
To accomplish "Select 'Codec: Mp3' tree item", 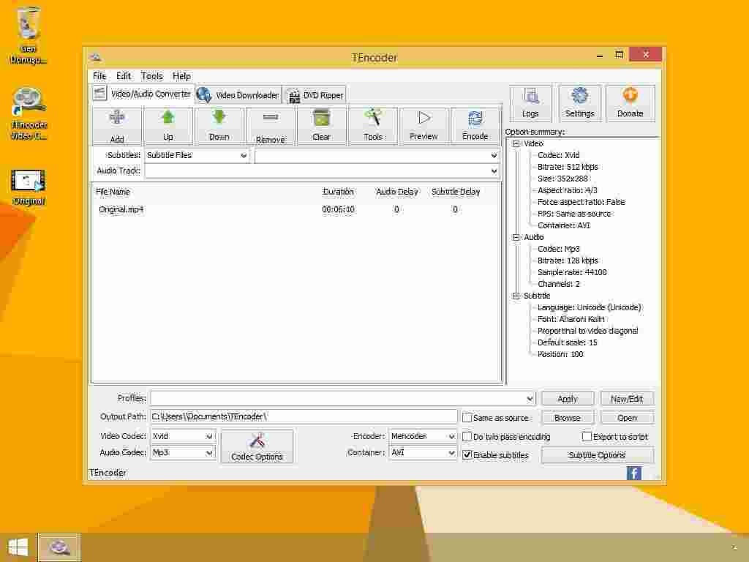I will [x=558, y=249].
